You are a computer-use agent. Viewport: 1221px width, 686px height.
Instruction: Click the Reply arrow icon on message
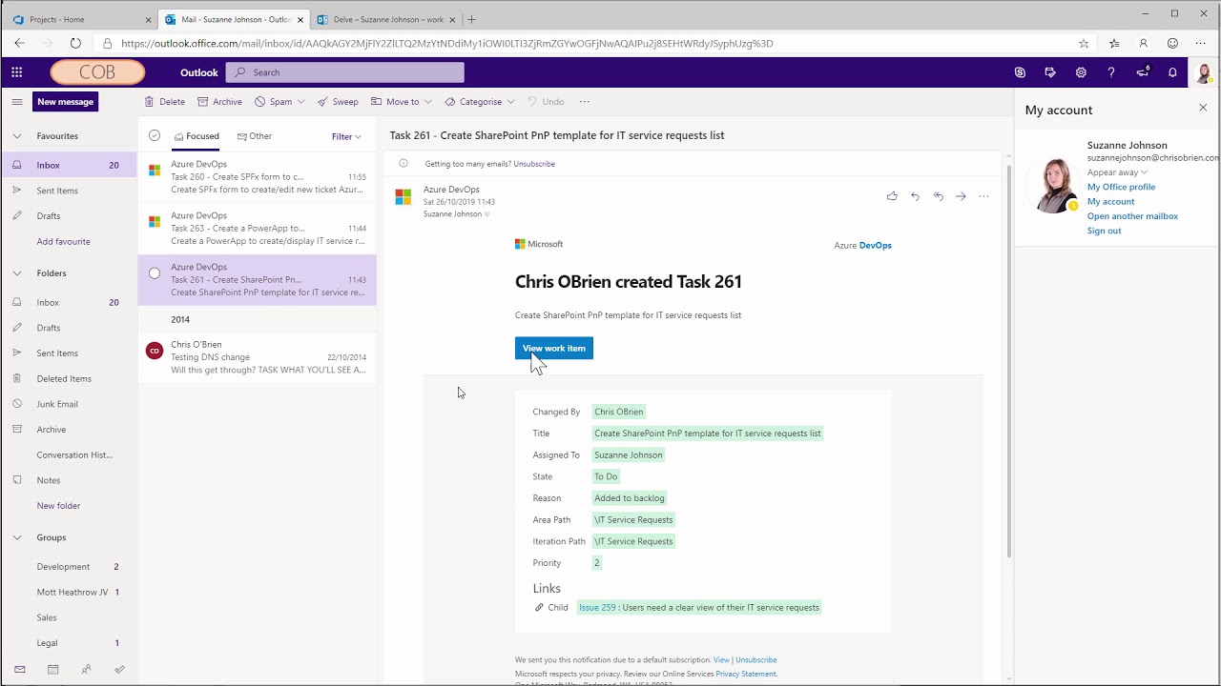pos(915,196)
